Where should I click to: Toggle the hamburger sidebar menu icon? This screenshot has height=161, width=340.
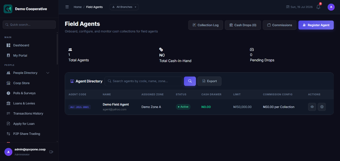click(67, 7)
